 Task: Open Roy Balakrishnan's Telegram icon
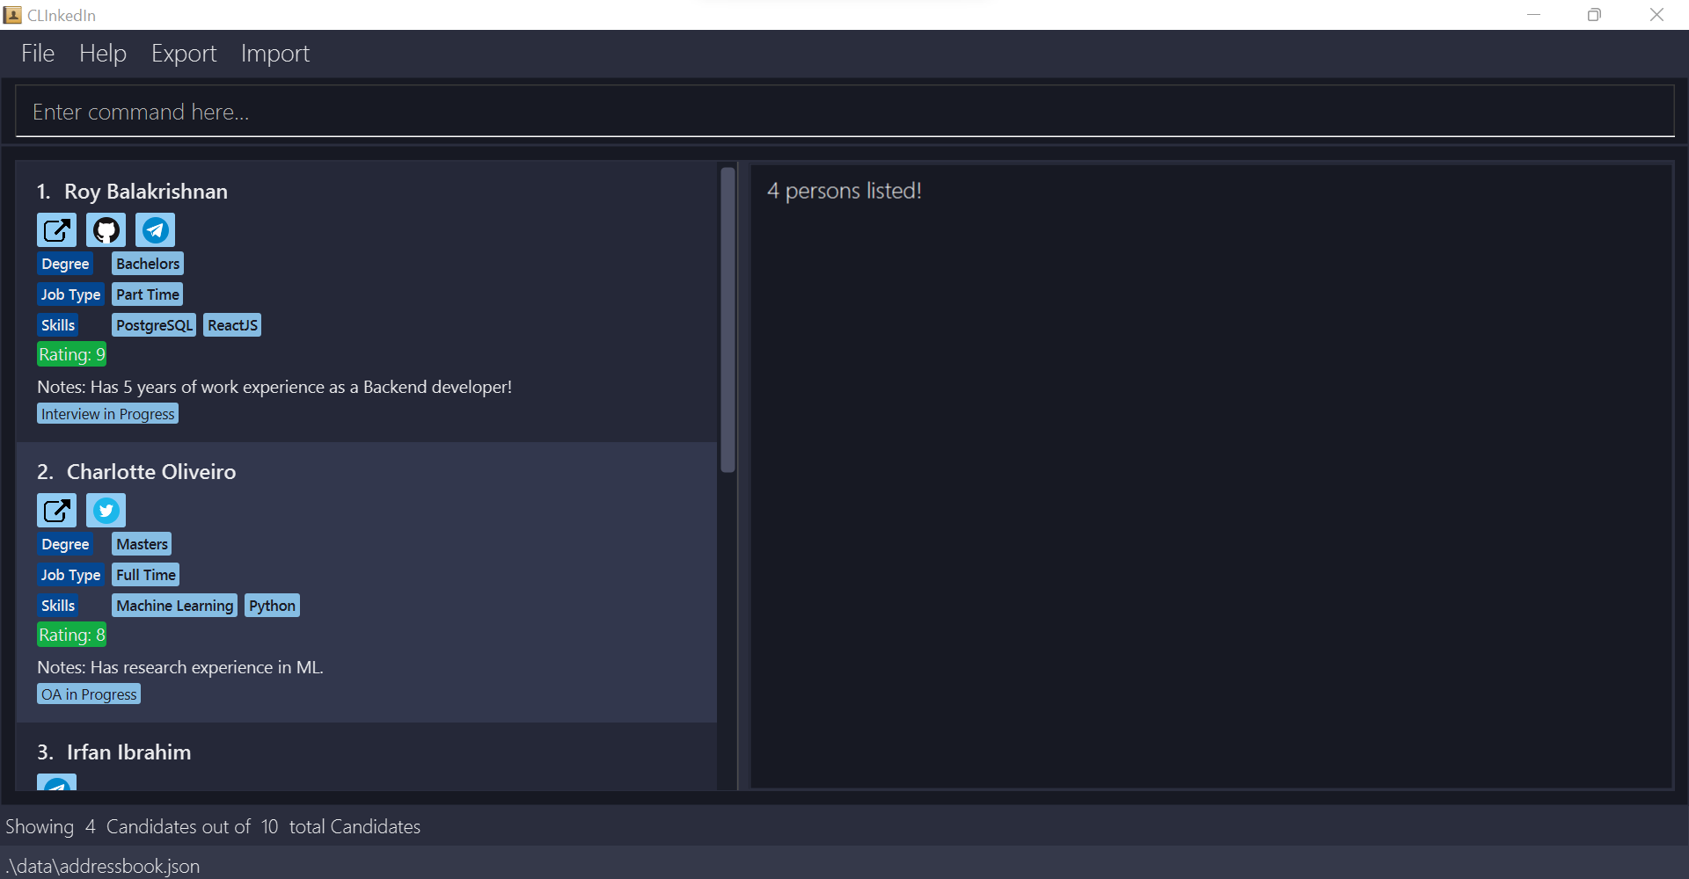[155, 230]
